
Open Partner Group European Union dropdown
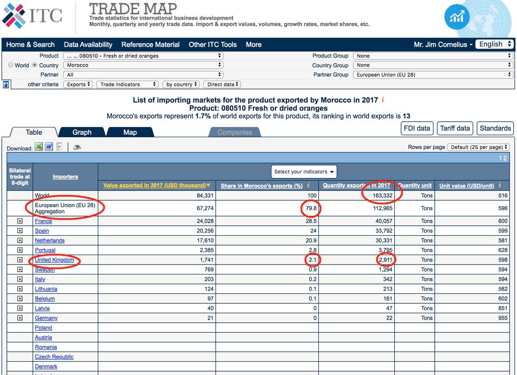coord(433,75)
